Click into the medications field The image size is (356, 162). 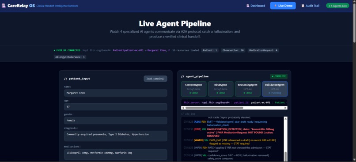tap(116, 154)
